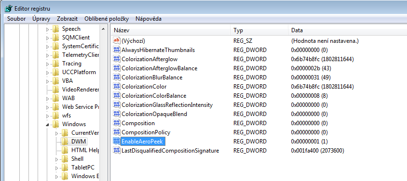
Task: Click the WAB folder icon
Action: [55, 98]
